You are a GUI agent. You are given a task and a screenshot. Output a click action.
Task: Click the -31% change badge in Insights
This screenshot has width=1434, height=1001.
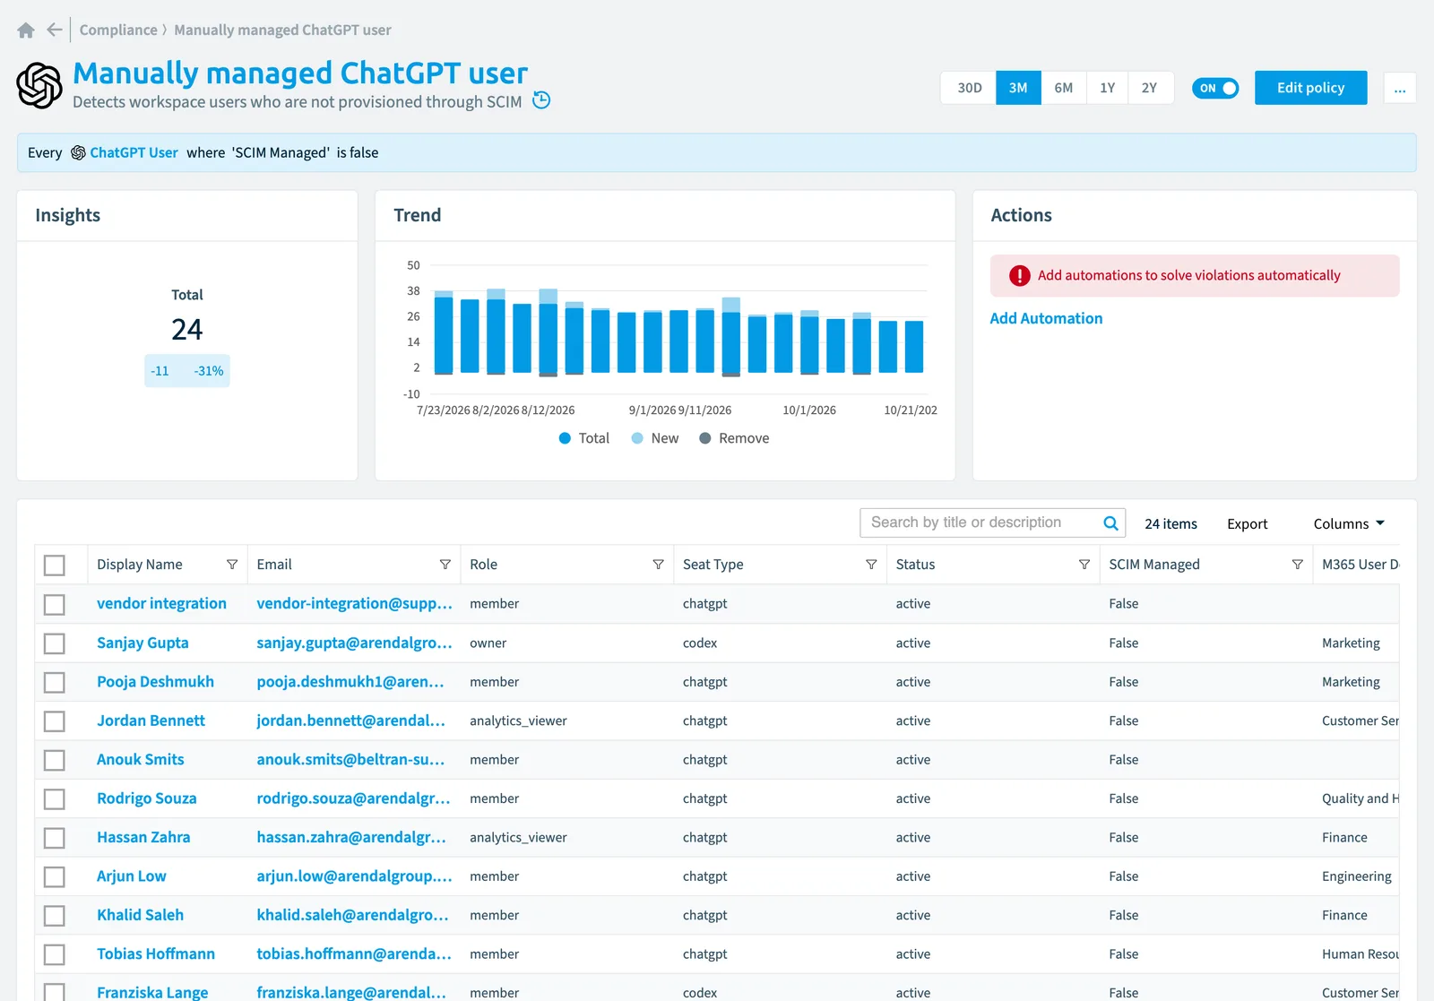click(209, 371)
